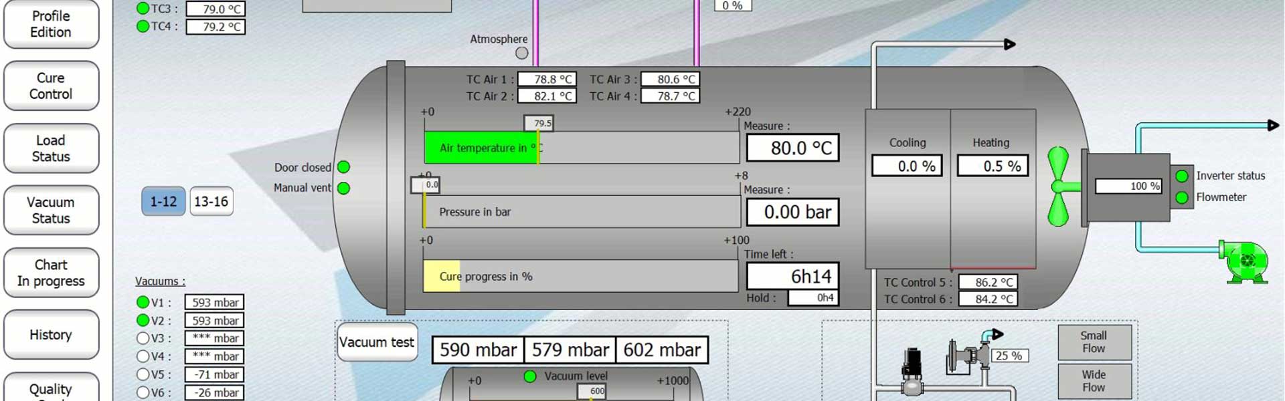Click the black solenoid valve icon
The image size is (1285, 401).
pos(912,369)
